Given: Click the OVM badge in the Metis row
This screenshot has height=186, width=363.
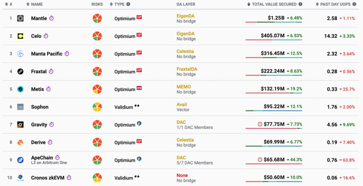Looking at the screenshot, I should (139, 88).
